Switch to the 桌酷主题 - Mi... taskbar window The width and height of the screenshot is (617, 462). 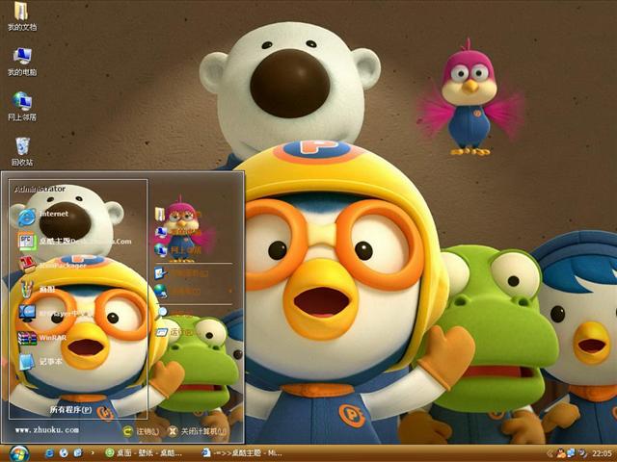pos(242,453)
